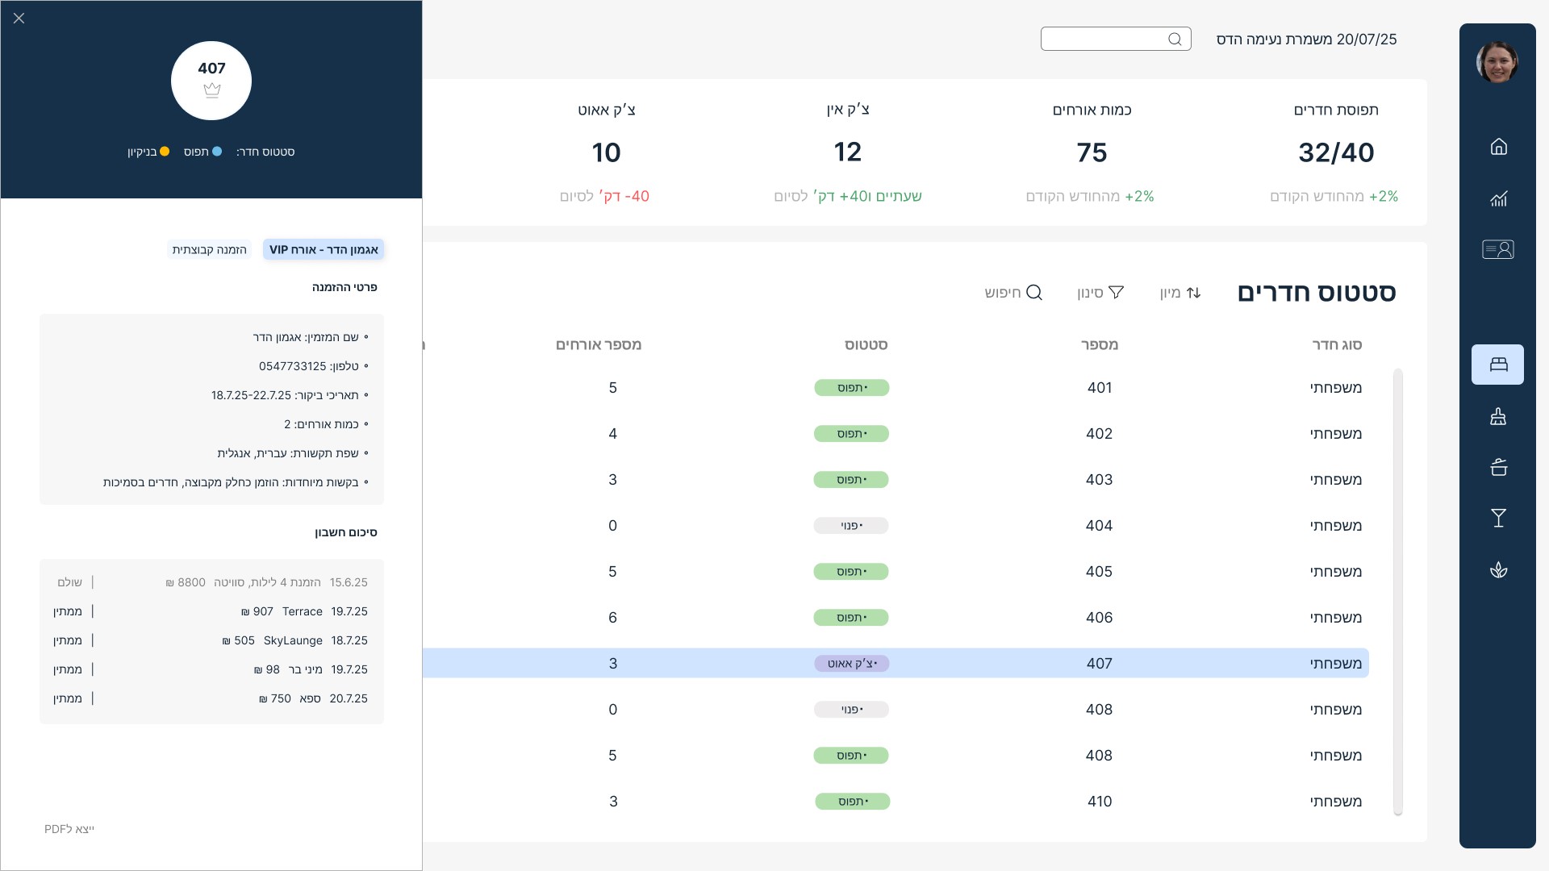Close the room 407 details panel
Screen dimensions: 1549x871
click(x=19, y=18)
